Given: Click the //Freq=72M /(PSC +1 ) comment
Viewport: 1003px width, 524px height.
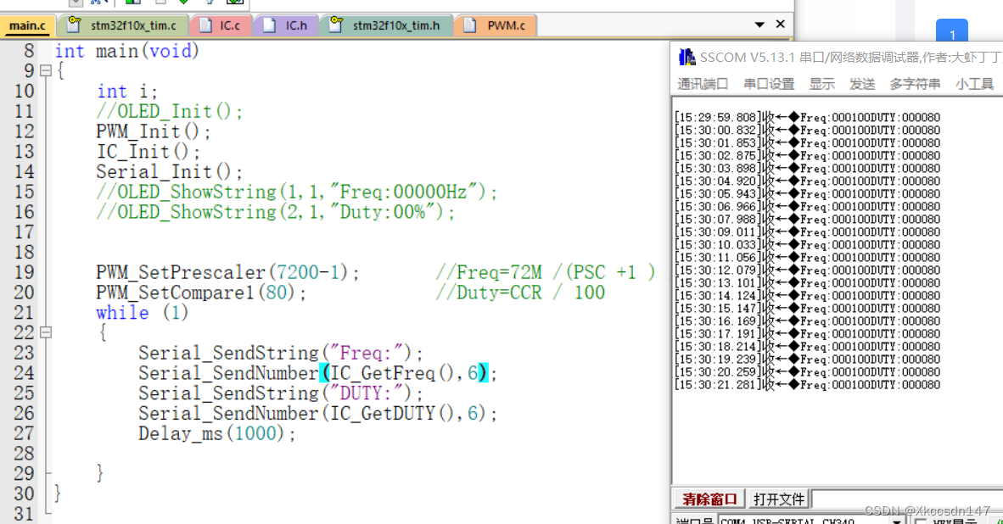Looking at the screenshot, I should [x=546, y=272].
